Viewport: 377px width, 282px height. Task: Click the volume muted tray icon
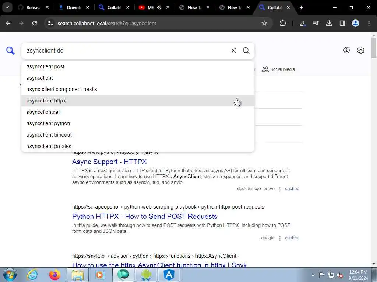[x=340, y=275]
